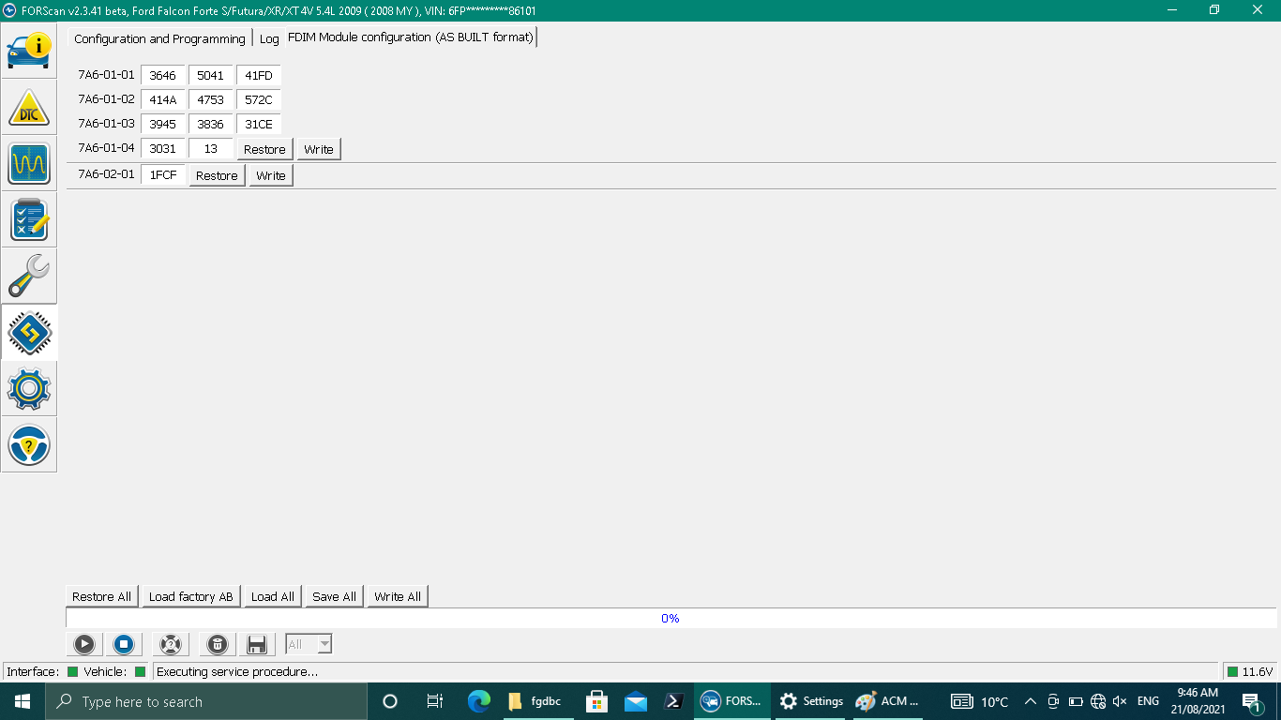This screenshot has width=1281, height=720.
Task: Open Microsoft Edge from taskbar
Action: click(479, 701)
